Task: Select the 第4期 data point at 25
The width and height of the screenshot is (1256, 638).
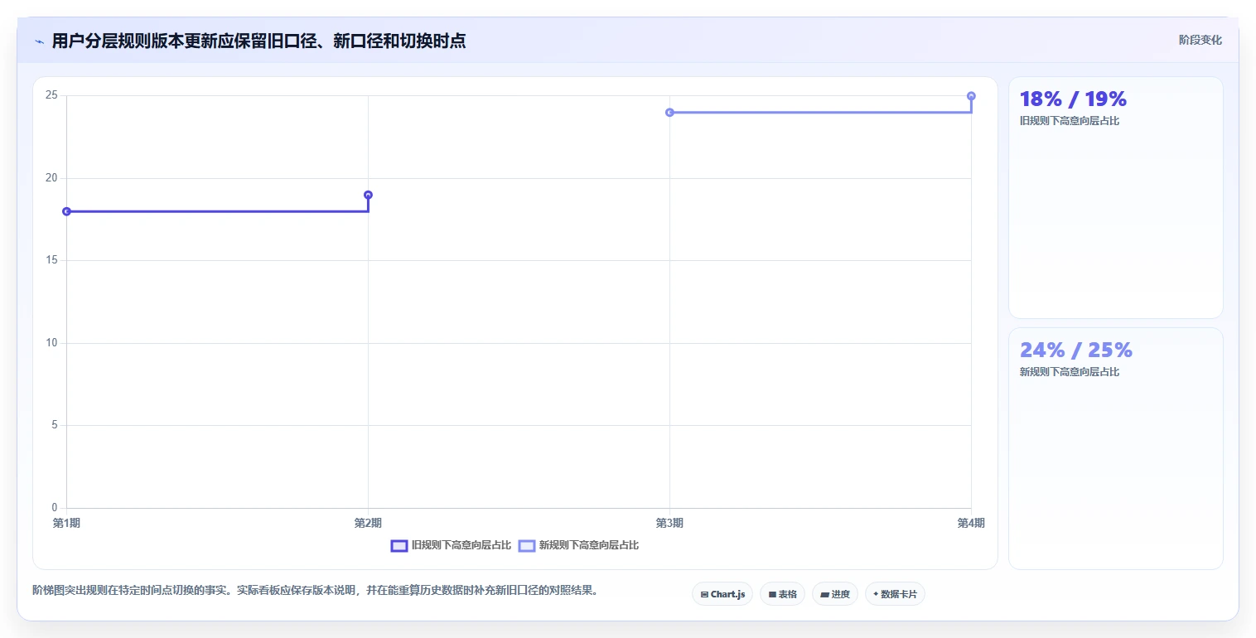Action: (971, 96)
